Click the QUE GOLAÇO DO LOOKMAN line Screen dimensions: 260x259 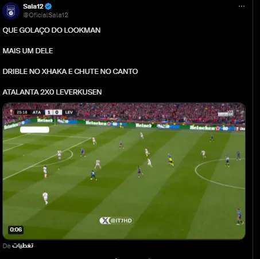[52, 30]
